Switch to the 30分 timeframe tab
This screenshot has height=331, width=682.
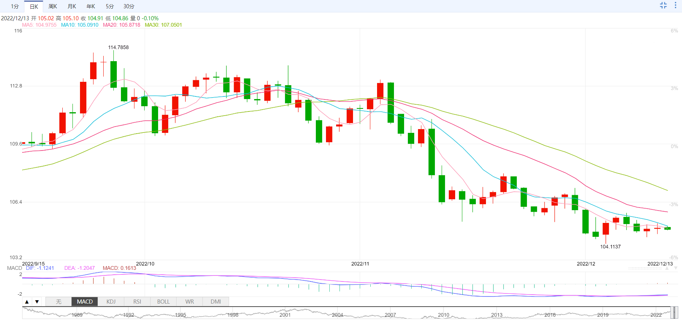(x=129, y=6)
